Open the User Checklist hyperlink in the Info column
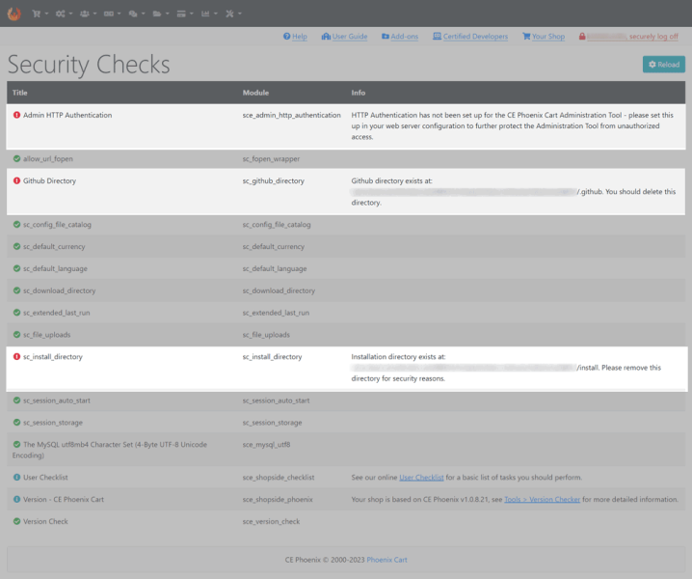 pyautogui.click(x=421, y=478)
